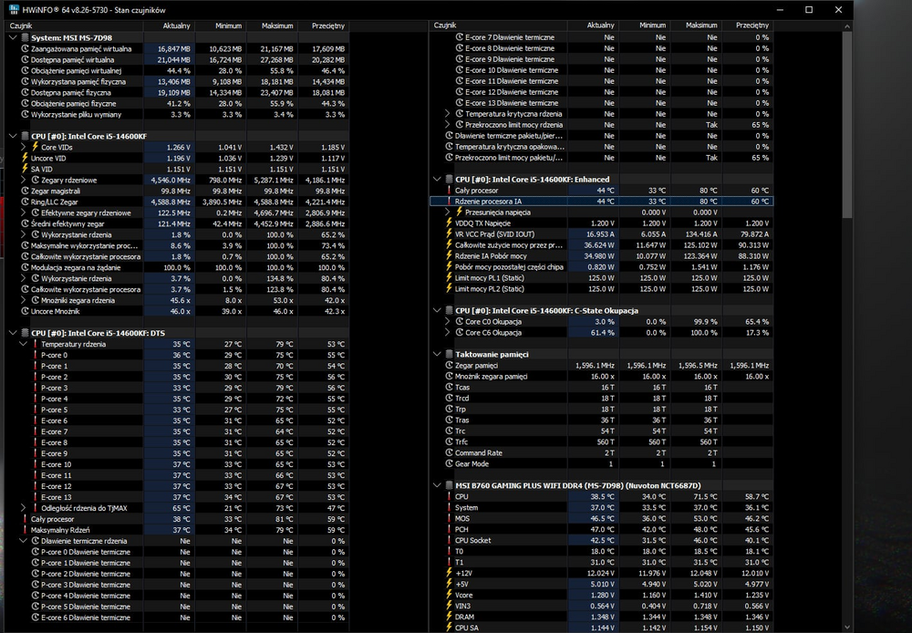Select Zaangażowana pamięć wirtualna row

[178, 49]
